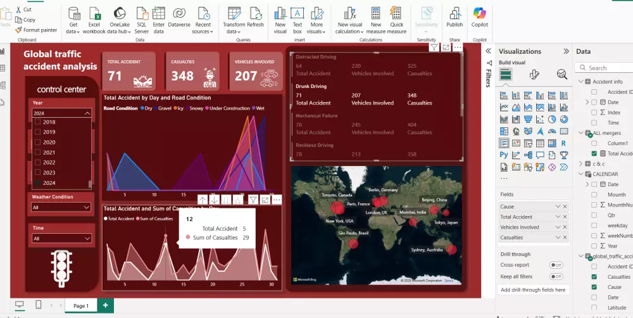Open the Cause field well dropdown chevron

coord(558,207)
